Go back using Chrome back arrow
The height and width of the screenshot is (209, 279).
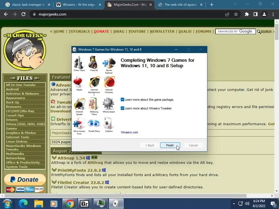pyautogui.click(x=6, y=14)
